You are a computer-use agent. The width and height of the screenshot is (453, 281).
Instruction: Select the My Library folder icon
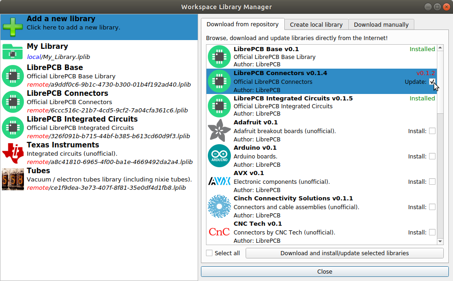pos(12,52)
